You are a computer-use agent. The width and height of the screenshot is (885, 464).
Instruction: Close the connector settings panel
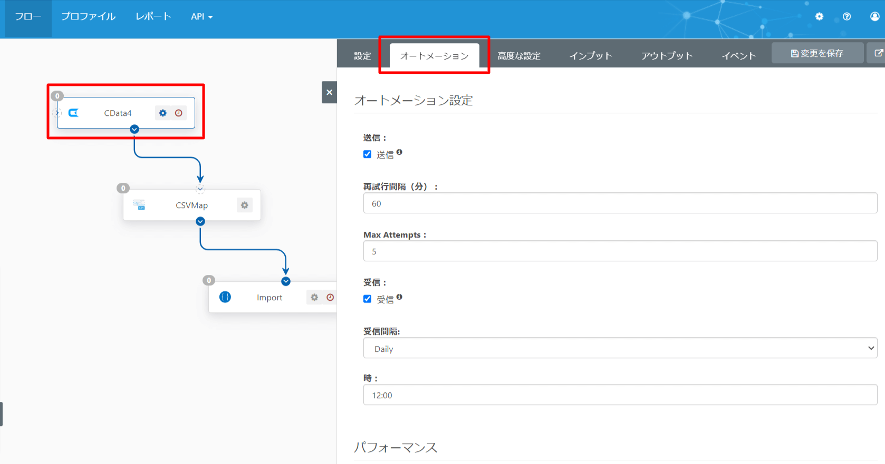tap(329, 92)
